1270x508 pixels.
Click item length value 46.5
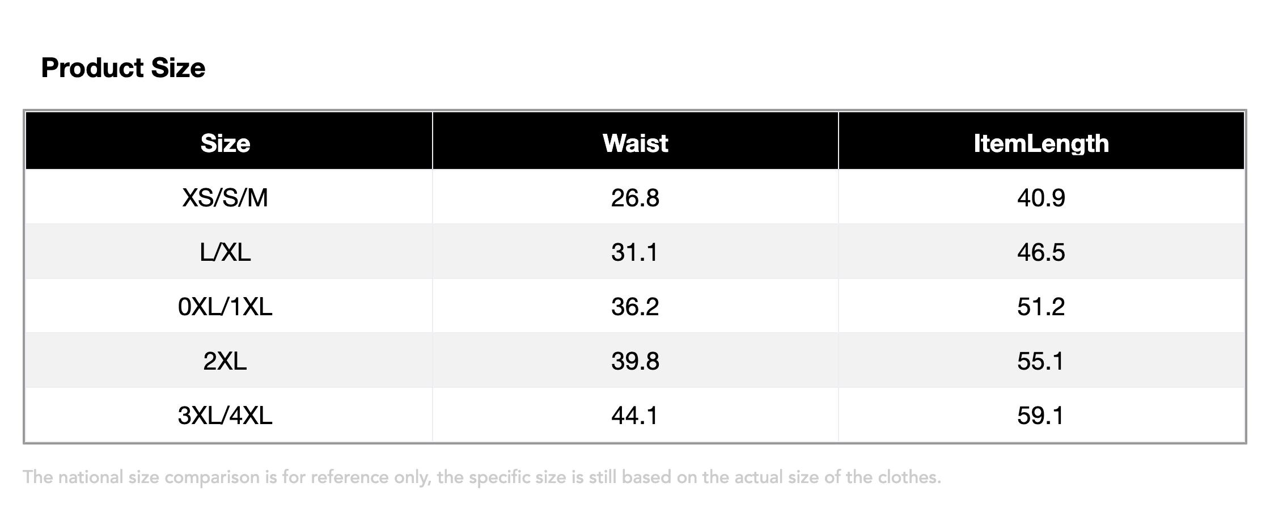point(1041,252)
